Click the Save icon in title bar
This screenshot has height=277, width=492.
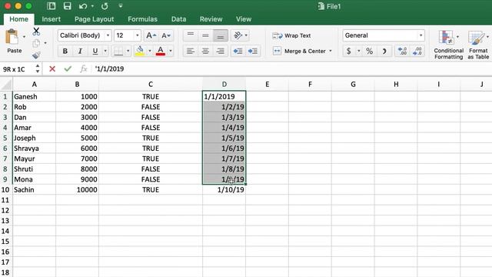point(67,6)
